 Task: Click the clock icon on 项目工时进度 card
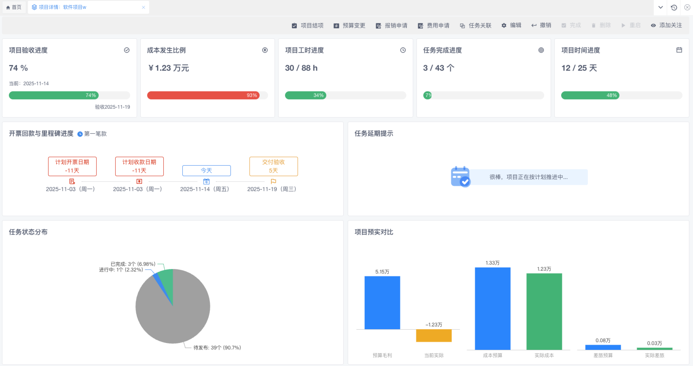coord(403,50)
